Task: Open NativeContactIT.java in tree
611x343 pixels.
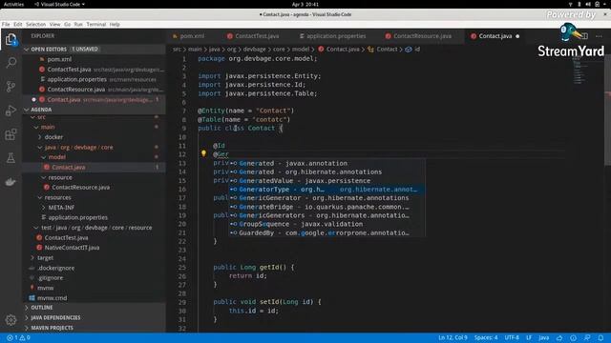Action: (73, 248)
